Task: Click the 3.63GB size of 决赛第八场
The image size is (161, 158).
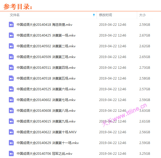Action: pos(145,111)
